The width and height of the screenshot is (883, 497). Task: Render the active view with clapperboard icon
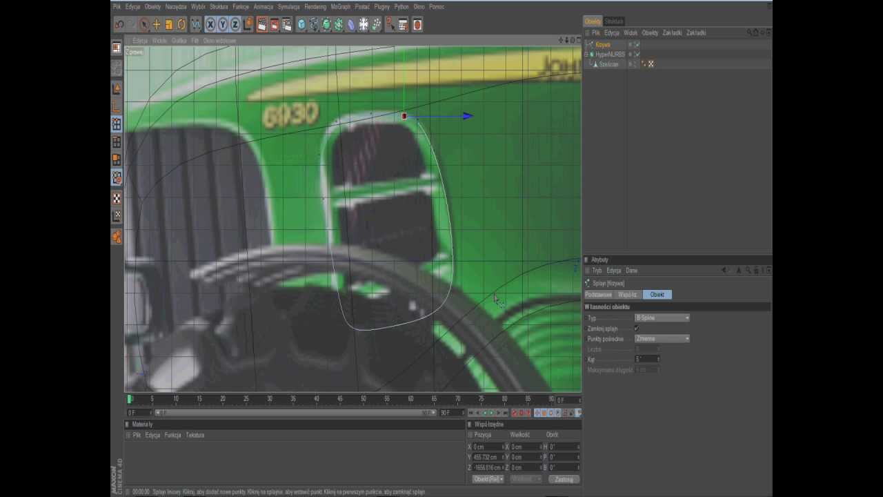tap(262, 25)
